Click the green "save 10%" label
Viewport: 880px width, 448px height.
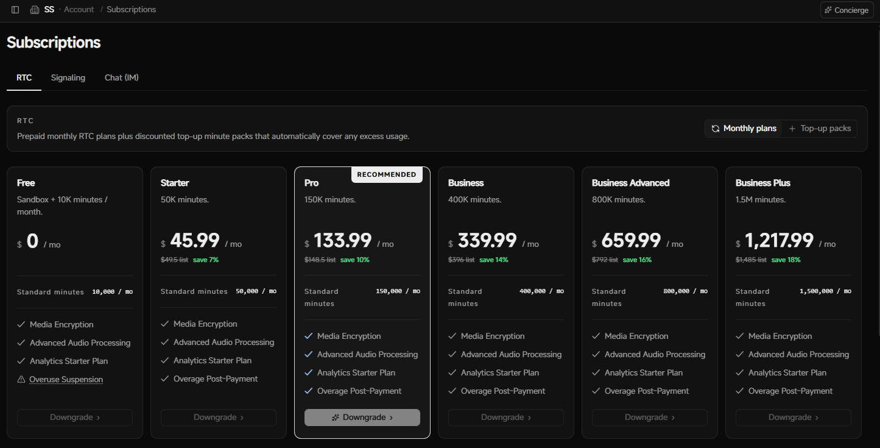[355, 260]
